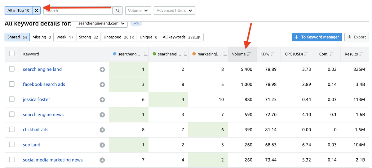Tick the select-all checkbox in table header
Screen dimensions: 372x168
point(12,54)
